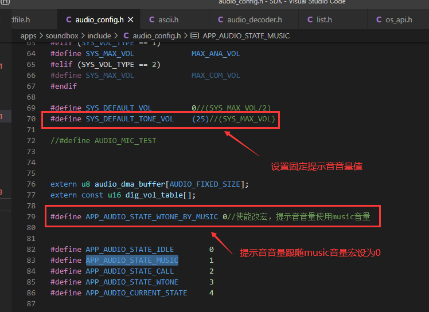
Task: Click the value 4 on line 86
Action: pyautogui.click(x=211, y=293)
